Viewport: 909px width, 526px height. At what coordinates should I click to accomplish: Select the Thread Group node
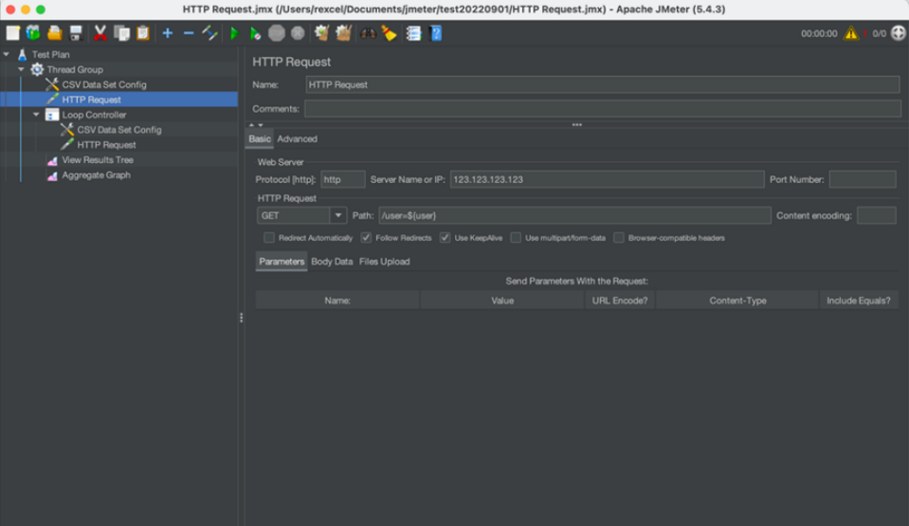coord(75,69)
